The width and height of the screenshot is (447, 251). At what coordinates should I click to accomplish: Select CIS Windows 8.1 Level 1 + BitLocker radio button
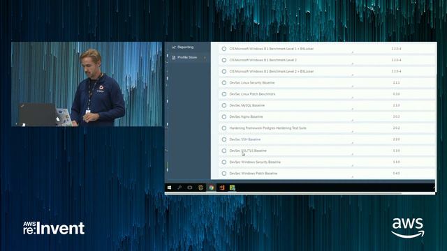(224, 49)
